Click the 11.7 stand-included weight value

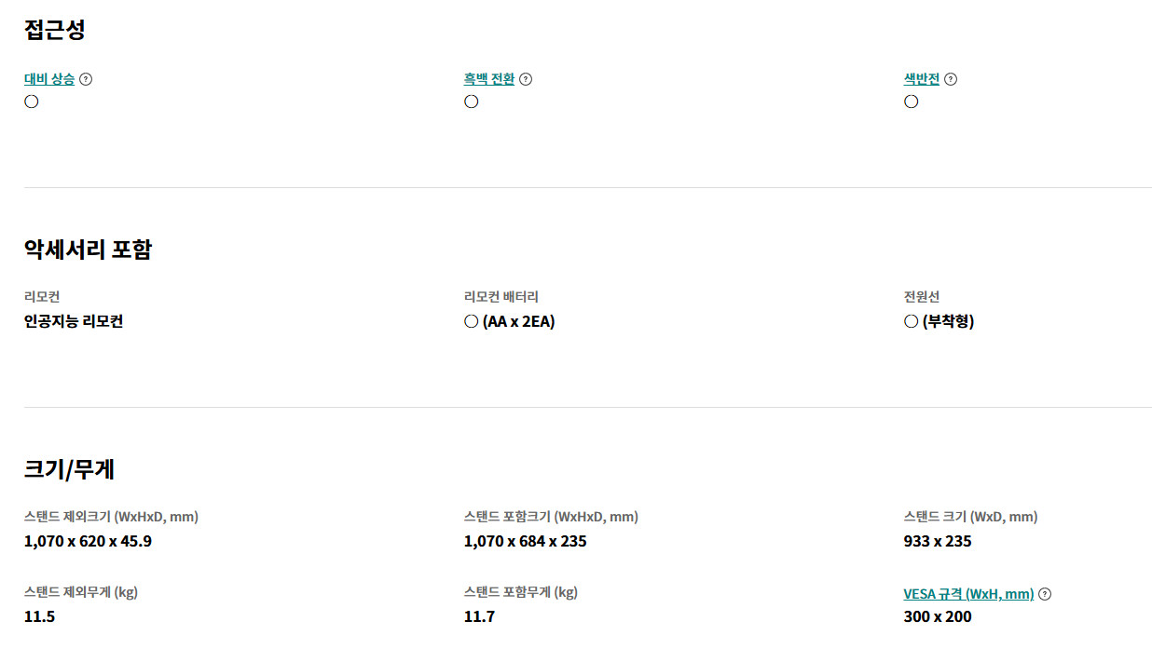pos(479,616)
